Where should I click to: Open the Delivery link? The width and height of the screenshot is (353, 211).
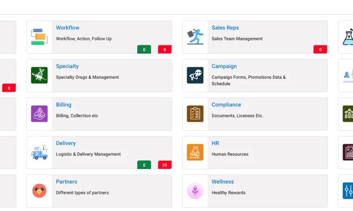coord(66,143)
